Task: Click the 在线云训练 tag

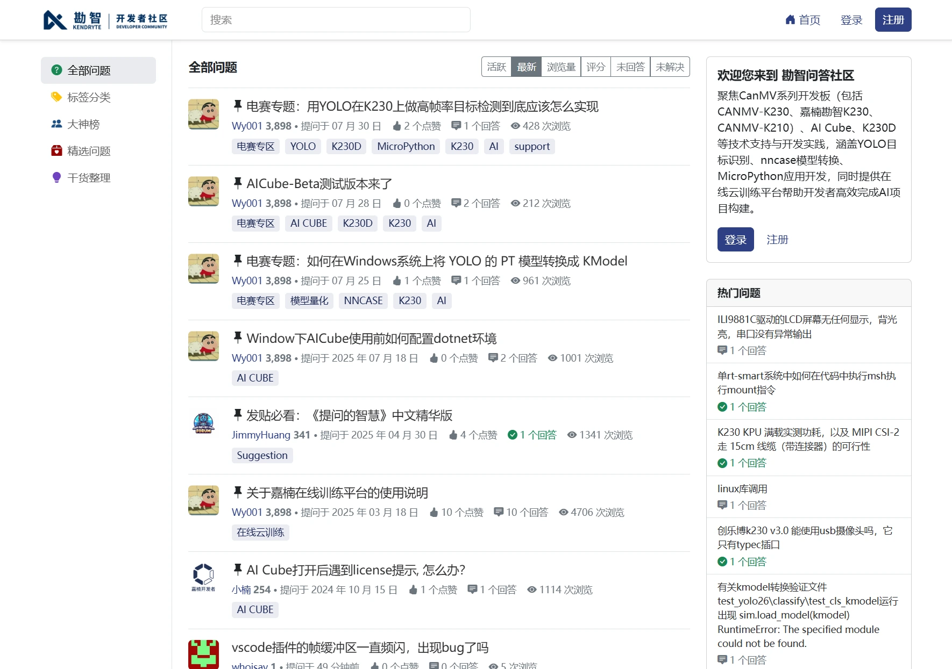Action: tap(260, 533)
